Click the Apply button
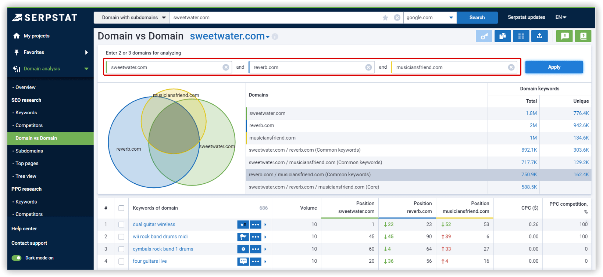603x277 pixels. pyautogui.click(x=554, y=67)
